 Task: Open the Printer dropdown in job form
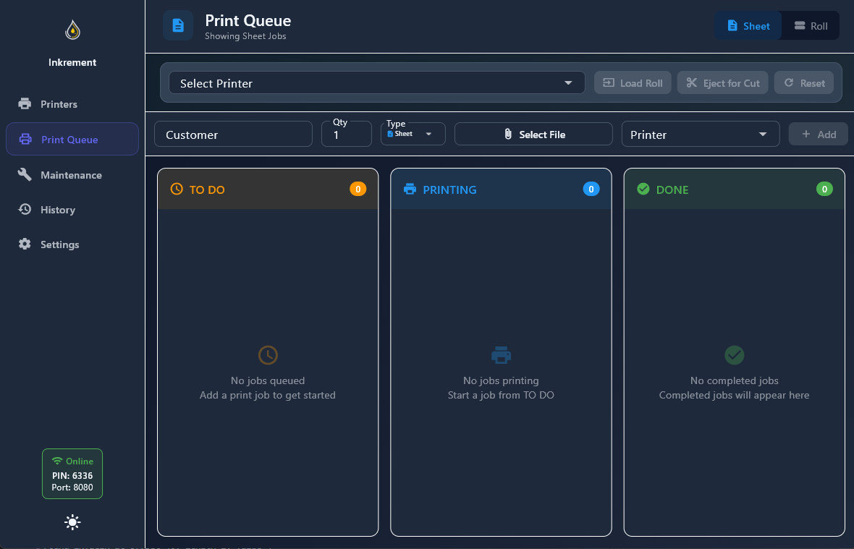[700, 135]
